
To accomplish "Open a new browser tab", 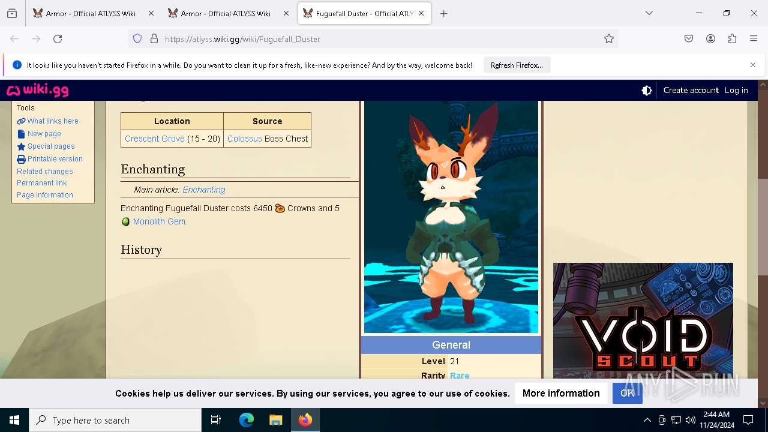I will pyautogui.click(x=443, y=13).
